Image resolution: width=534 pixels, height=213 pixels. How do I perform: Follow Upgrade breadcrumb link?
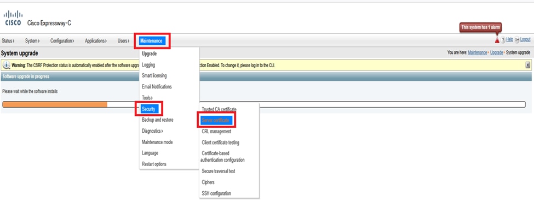coord(496,52)
